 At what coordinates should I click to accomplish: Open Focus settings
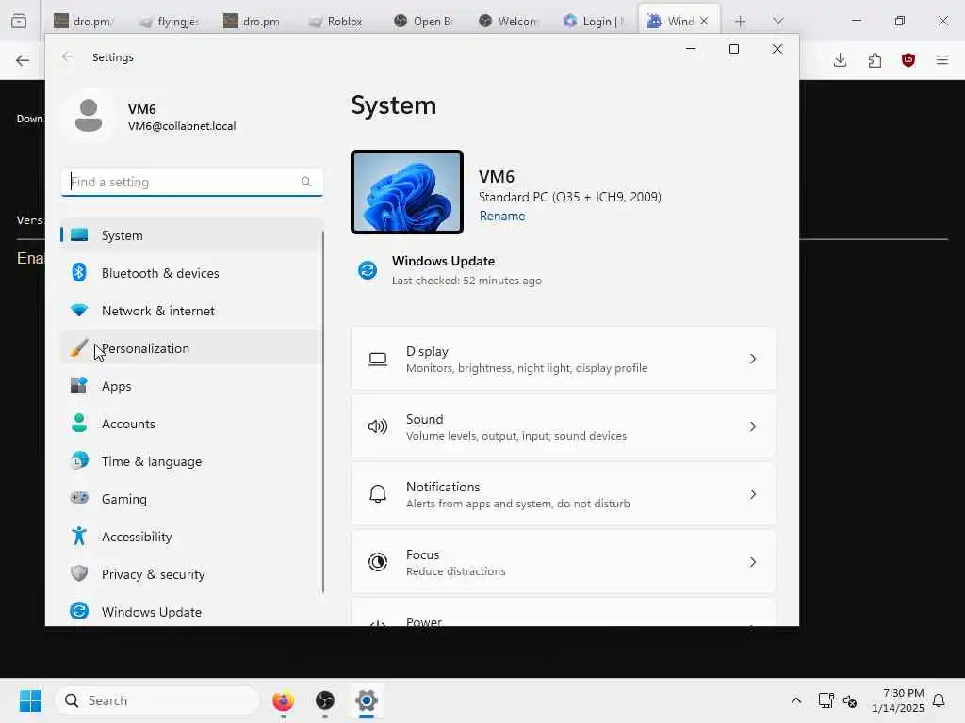pyautogui.click(x=563, y=562)
